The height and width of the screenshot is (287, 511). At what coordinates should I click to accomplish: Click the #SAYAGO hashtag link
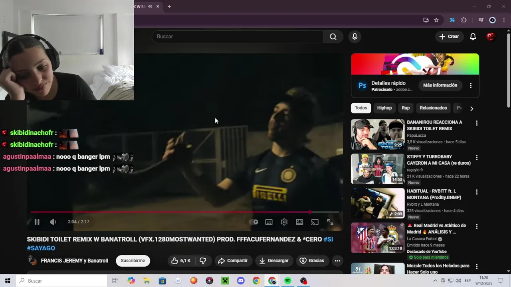click(x=41, y=248)
